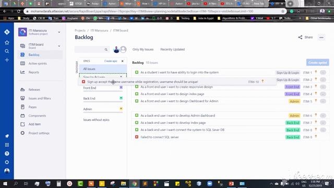The height and width of the screenshot is (188, 334).
Task: Open Issues and filters
Action: [41, 98]
